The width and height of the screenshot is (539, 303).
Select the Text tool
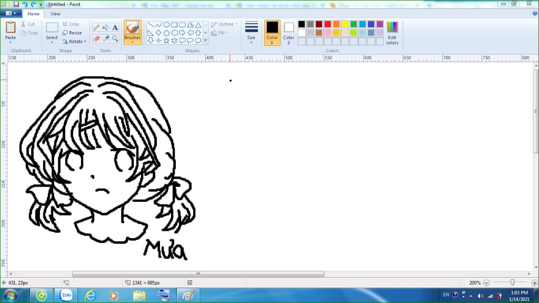115,27
